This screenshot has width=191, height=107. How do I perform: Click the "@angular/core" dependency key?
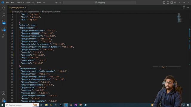29,39
